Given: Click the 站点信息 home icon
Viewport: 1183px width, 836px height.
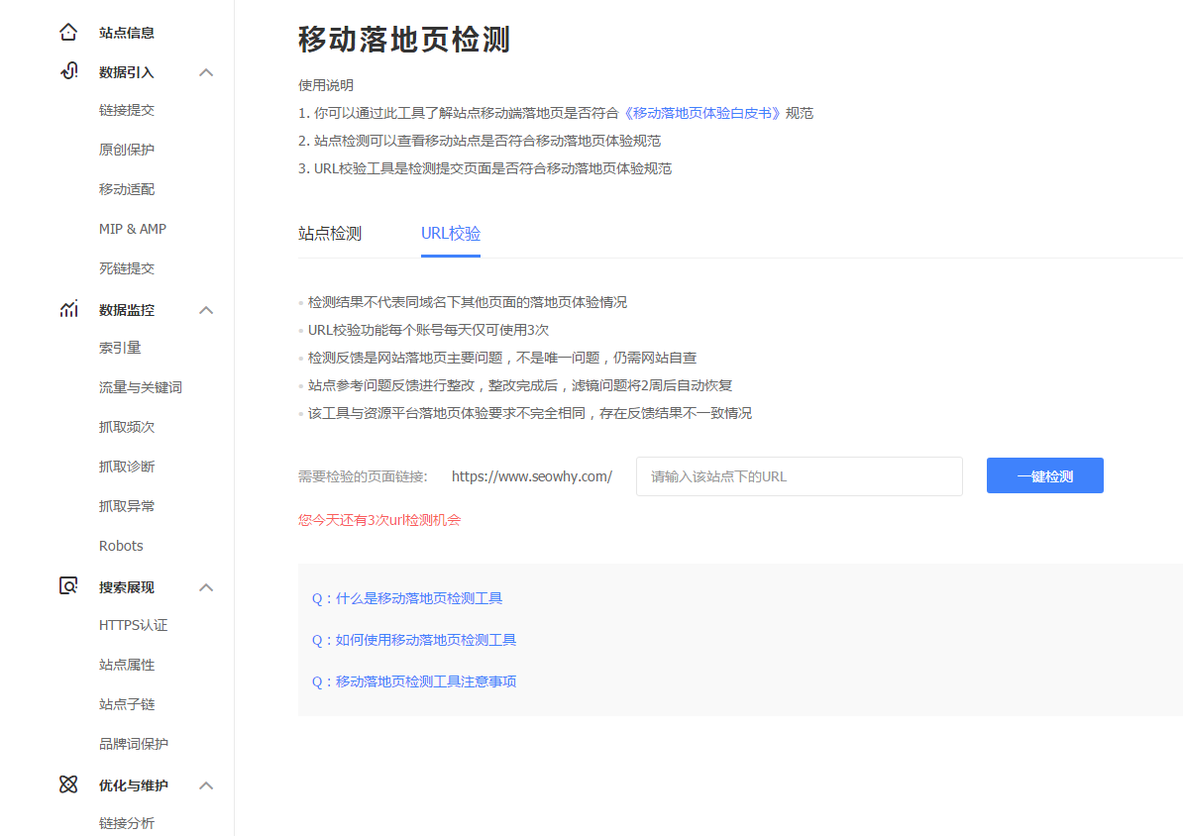Looking at the screenshot, I should [x=67, y=32].
